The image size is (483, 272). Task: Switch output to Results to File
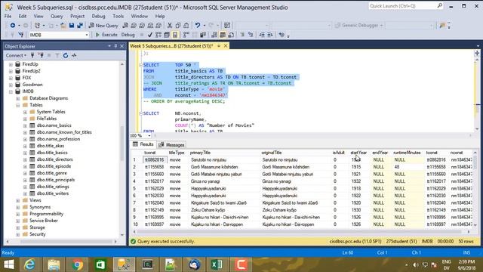231,35
